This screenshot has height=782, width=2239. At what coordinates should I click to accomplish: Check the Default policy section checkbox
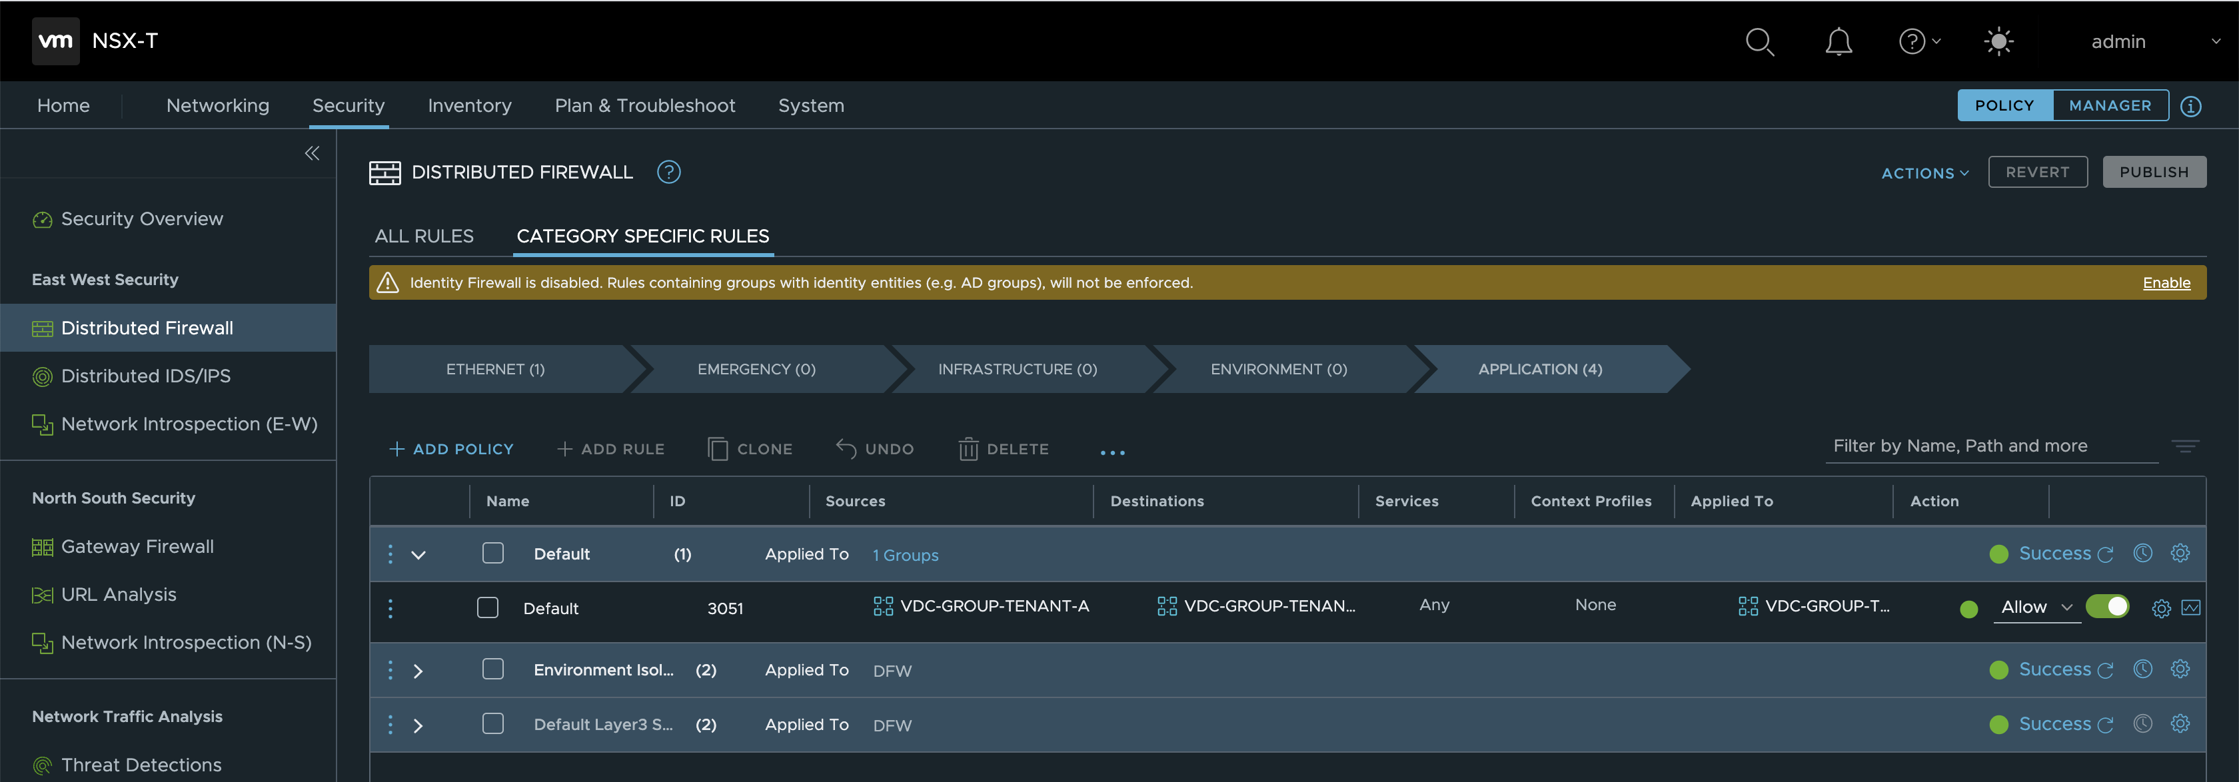pos(493,554)
